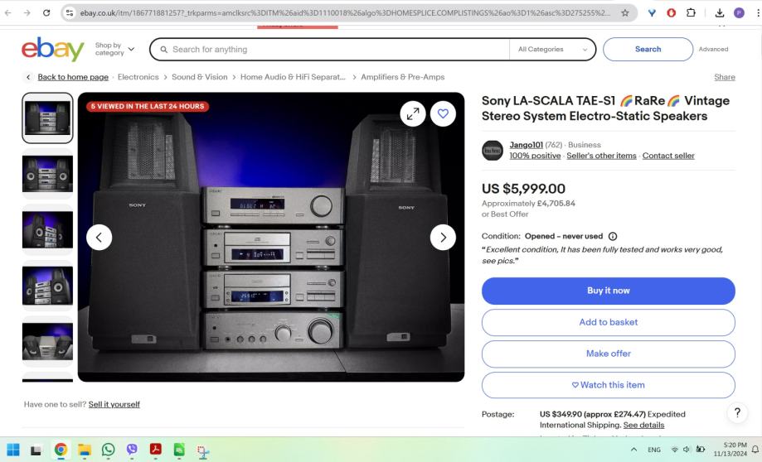Open the taskbar clock and date
This screenshot has height=462, width=762.
pyautogui.click(x=730, y=450)
